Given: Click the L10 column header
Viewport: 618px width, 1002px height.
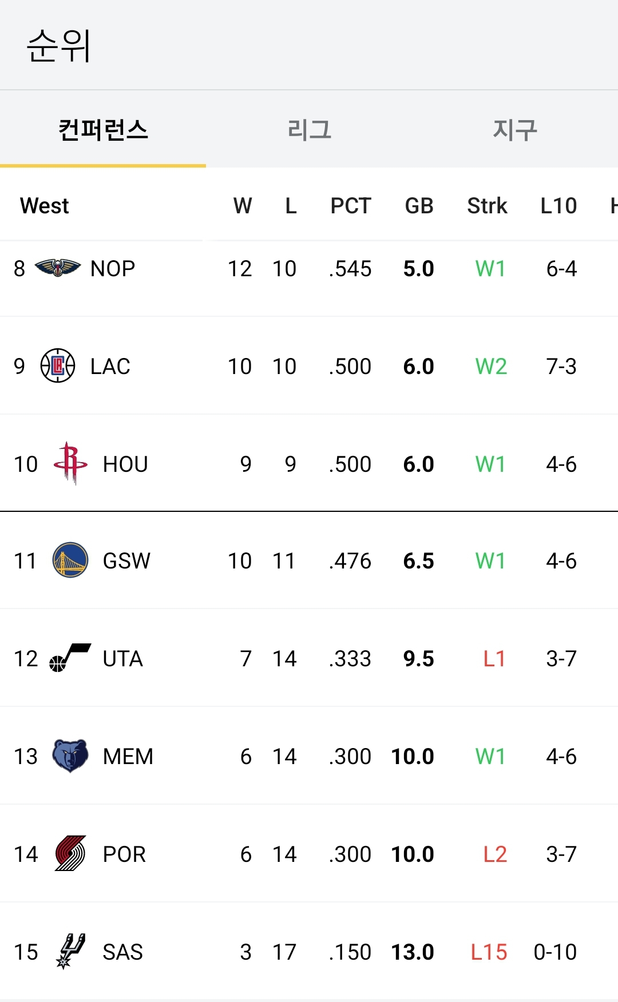Looking at the screenshot, I should (x=558, y=206).
